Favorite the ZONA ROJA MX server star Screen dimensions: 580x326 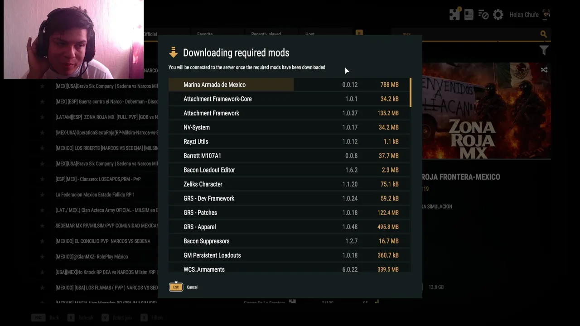(42, 117)
